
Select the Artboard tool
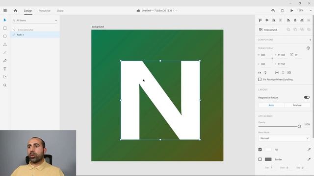tap(5, 77)
